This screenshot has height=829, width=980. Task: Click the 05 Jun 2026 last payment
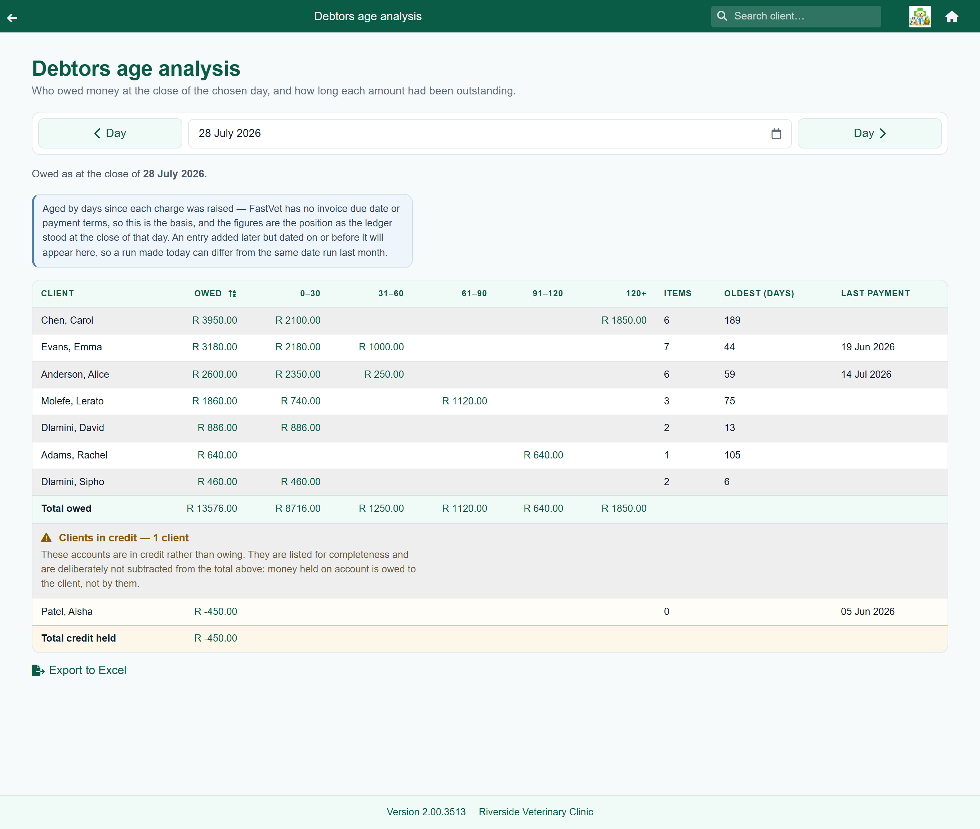pos(867,611)
